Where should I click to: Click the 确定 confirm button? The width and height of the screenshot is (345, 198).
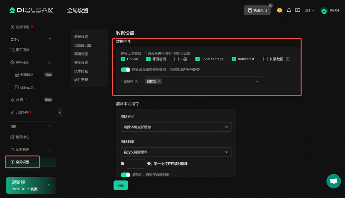[x=121, y=185]
